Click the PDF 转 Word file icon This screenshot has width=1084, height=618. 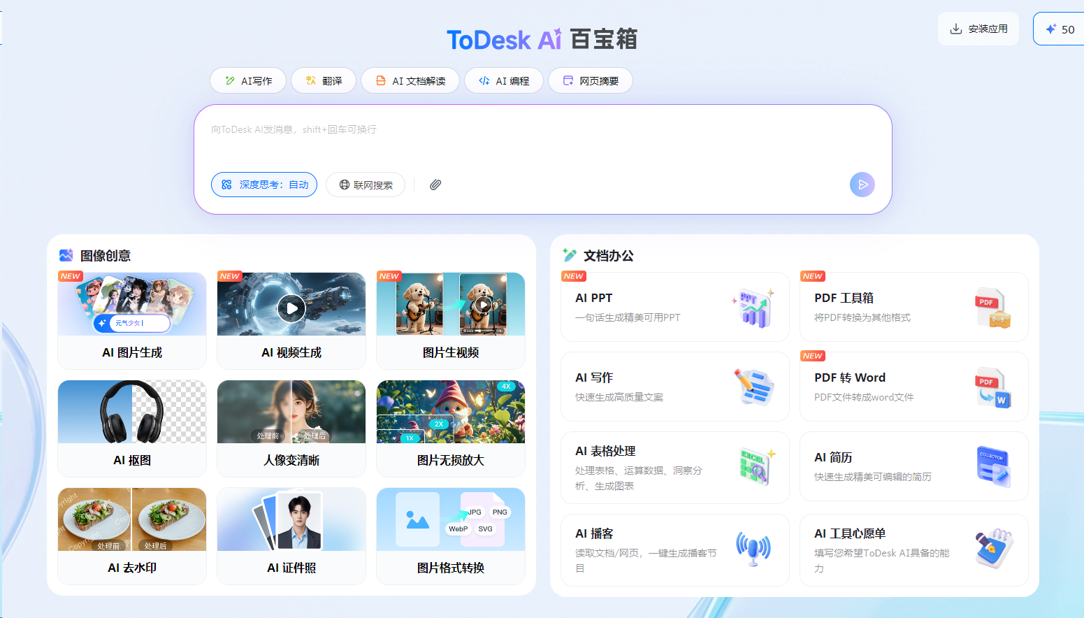(x=992, y=387)
